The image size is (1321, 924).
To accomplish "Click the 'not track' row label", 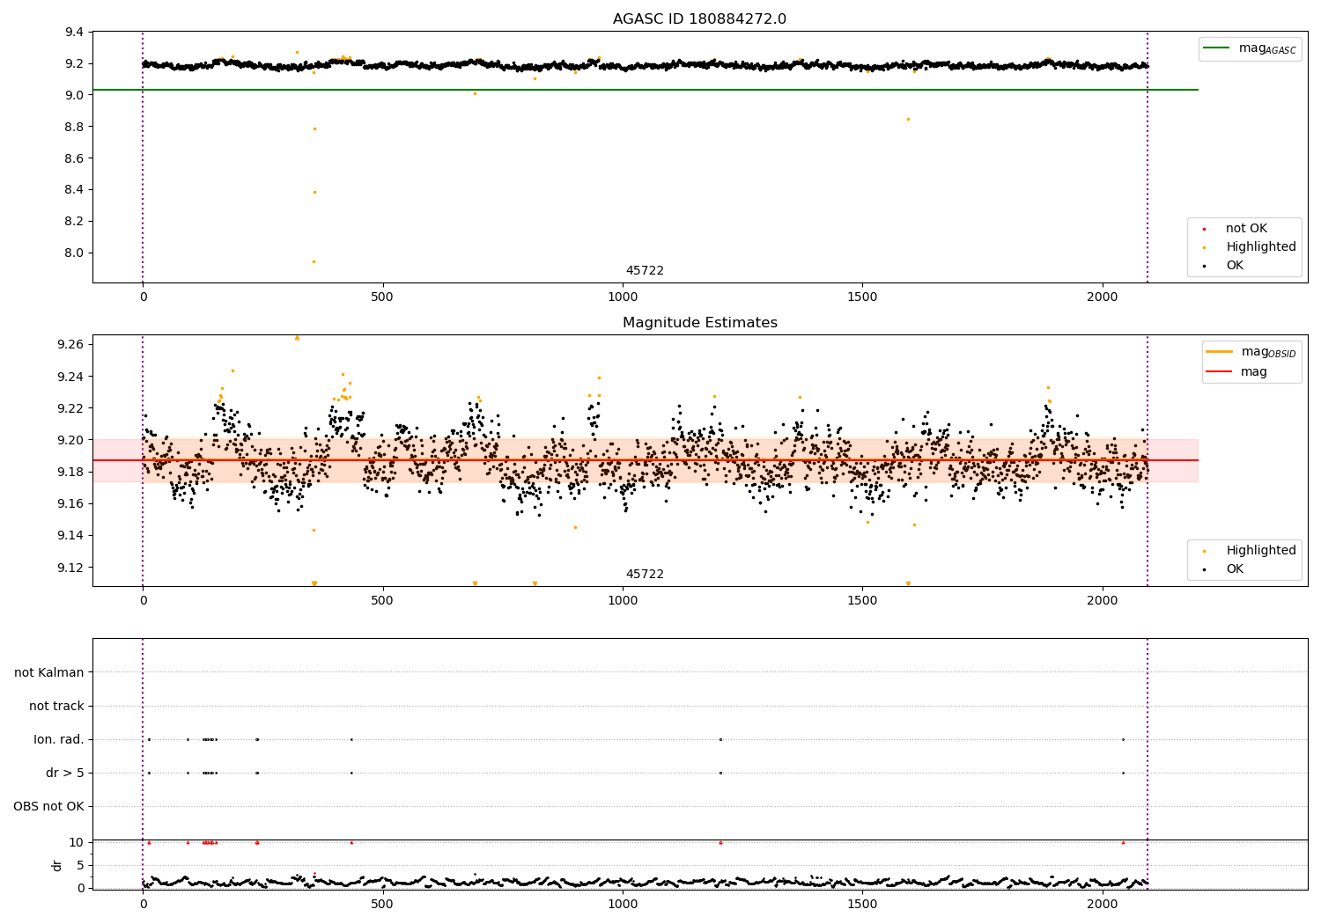I will 56,706.
